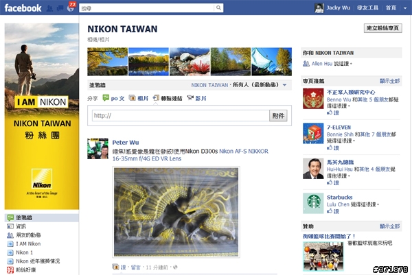Screen dimensions: 412x275
Task: Open the notifications globe icon with 72 badge
Action: tap(71, 8)
